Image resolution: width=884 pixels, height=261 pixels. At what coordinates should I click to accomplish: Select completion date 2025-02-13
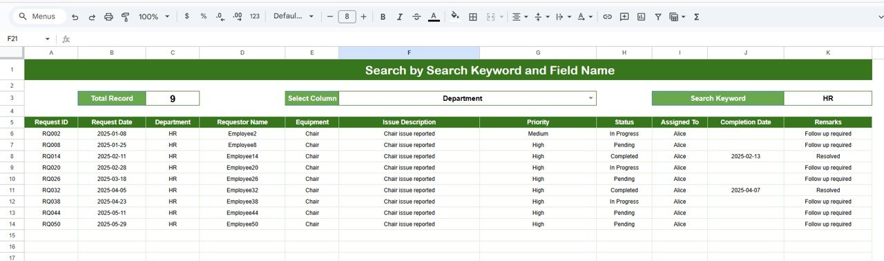(745, 157)
